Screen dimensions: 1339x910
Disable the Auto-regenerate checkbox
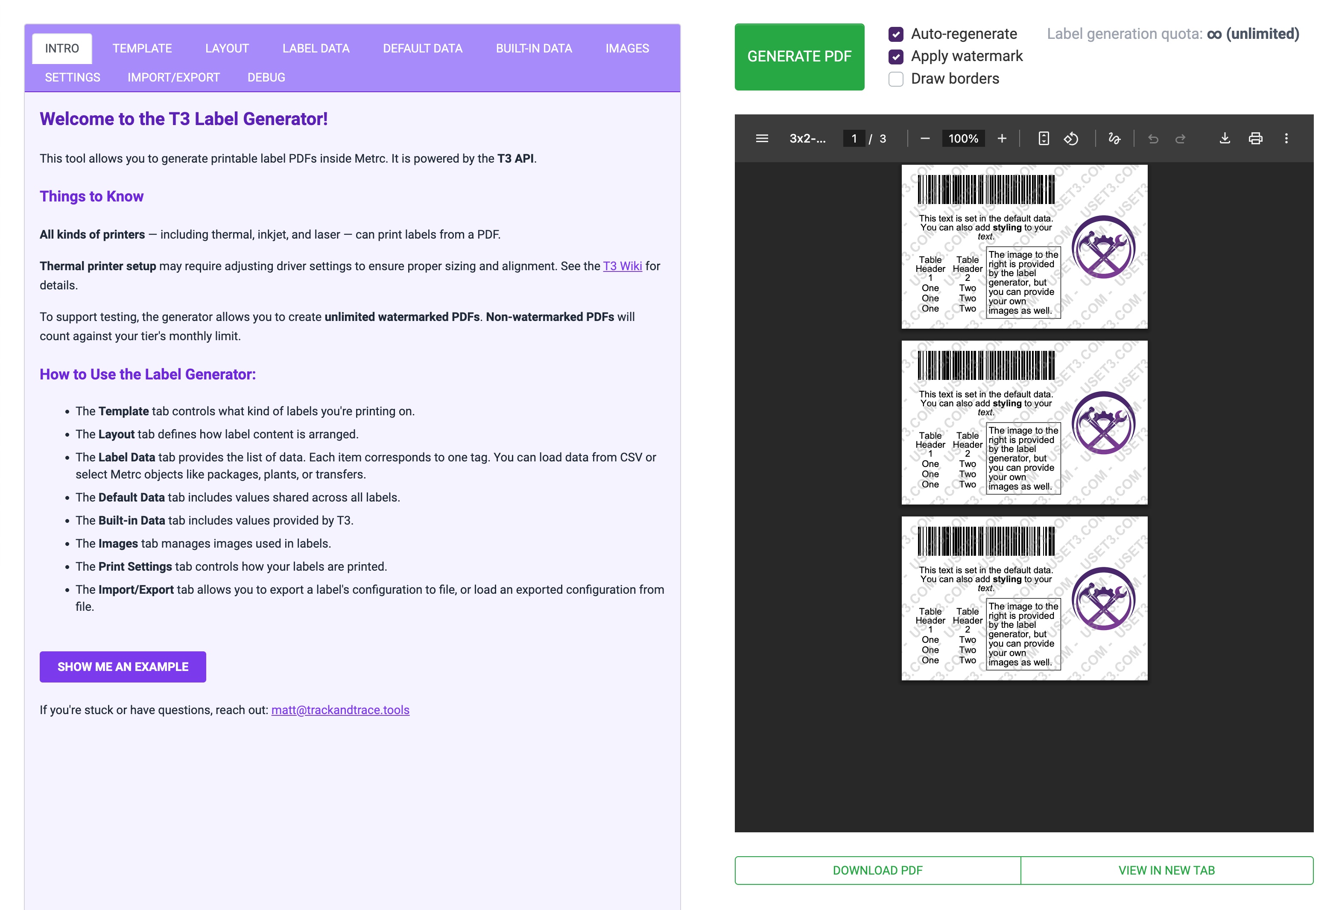point(896,35)
